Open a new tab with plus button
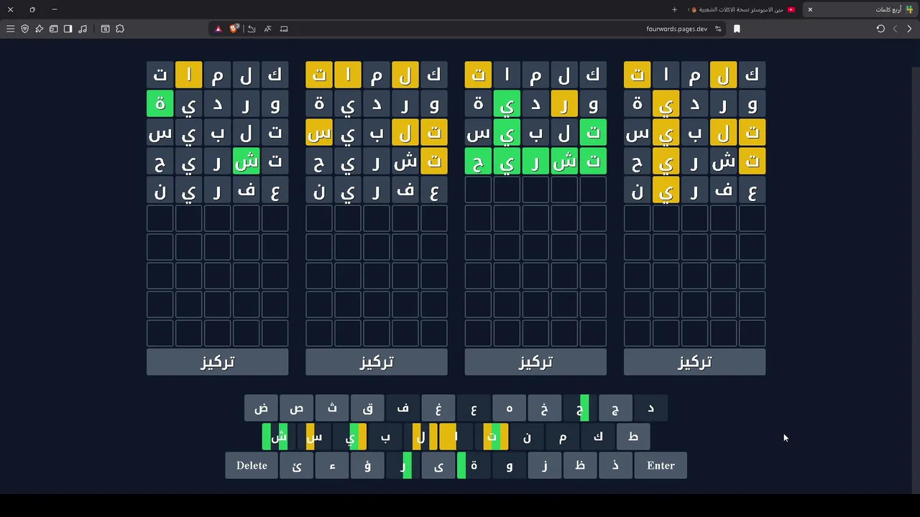 [674, 9]
